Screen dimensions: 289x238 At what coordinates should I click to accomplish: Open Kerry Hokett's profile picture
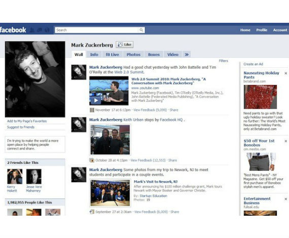15,177
